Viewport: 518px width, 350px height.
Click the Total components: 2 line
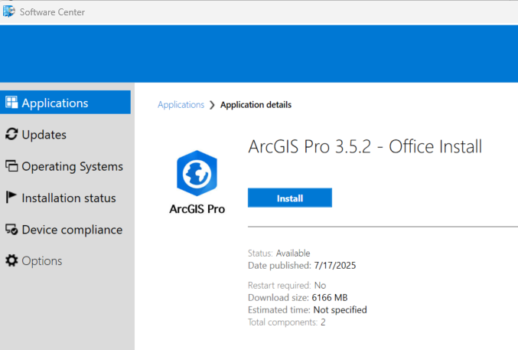point(286,322)
